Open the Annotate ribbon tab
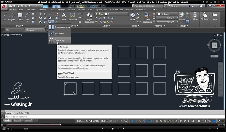Screen dimensions: 226x132 (31, 10)
